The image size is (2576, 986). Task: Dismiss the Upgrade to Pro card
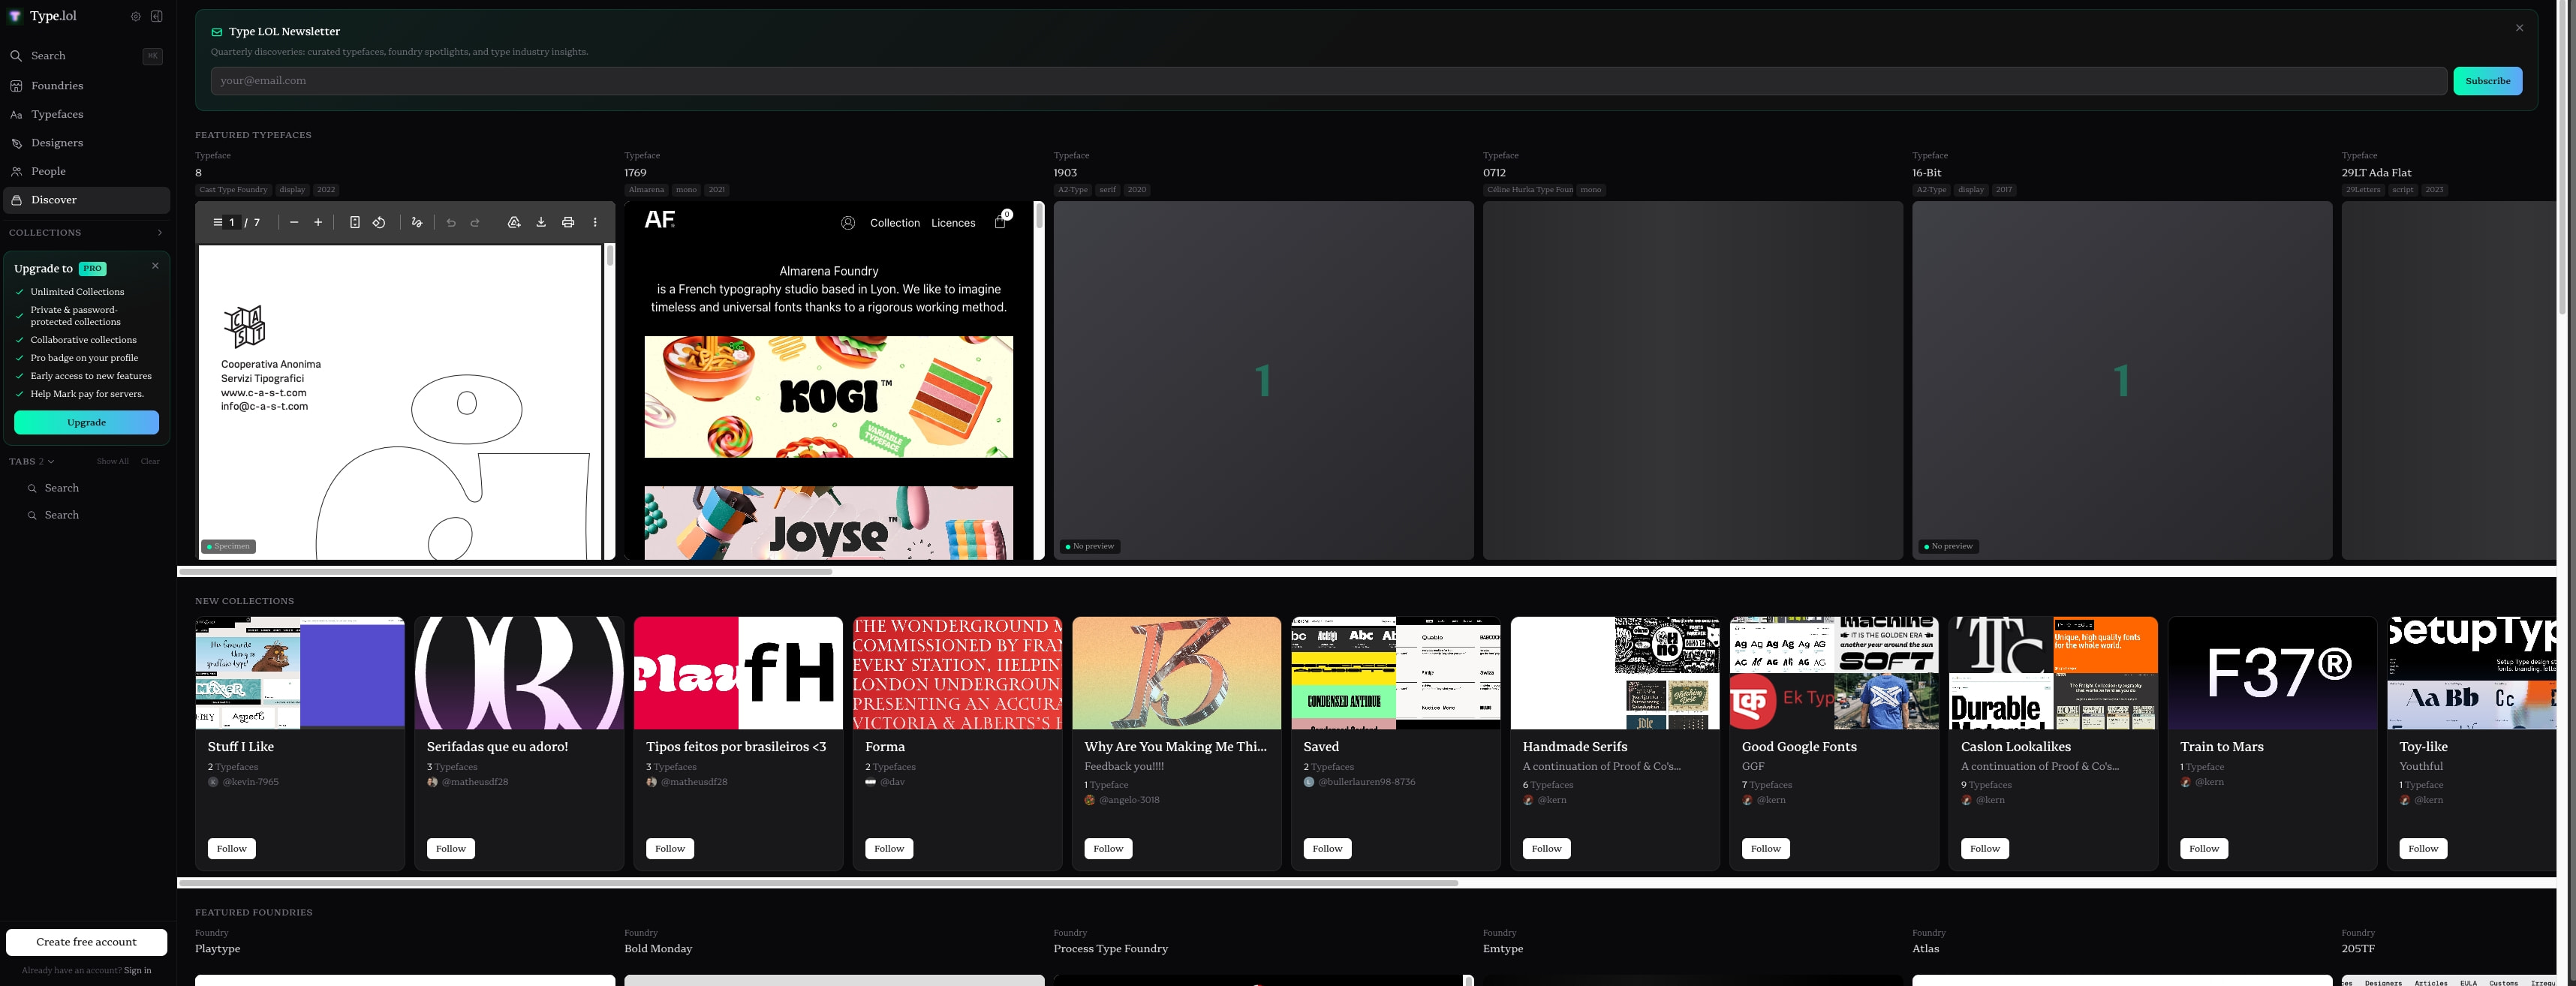point(155,265)
